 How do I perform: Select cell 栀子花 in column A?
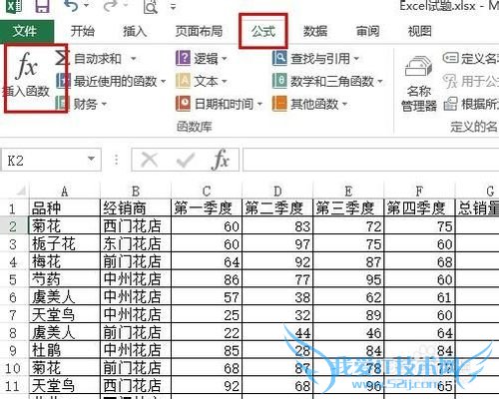(65, 244)
